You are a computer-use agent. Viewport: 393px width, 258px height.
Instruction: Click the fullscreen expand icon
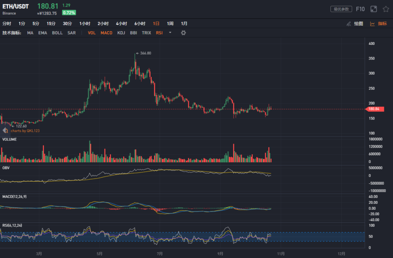[x=373, y=9]
